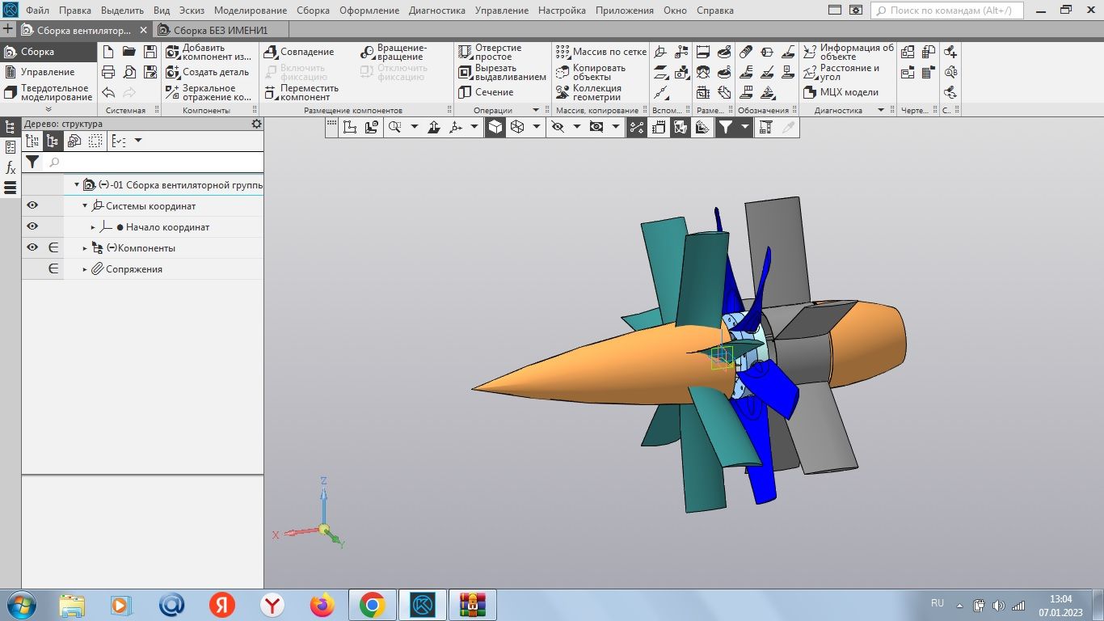Open the Моделирование menu

click(x=250, y=11)
